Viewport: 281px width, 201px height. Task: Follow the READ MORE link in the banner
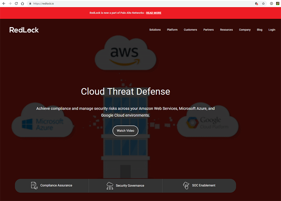[x=154, y=13]
